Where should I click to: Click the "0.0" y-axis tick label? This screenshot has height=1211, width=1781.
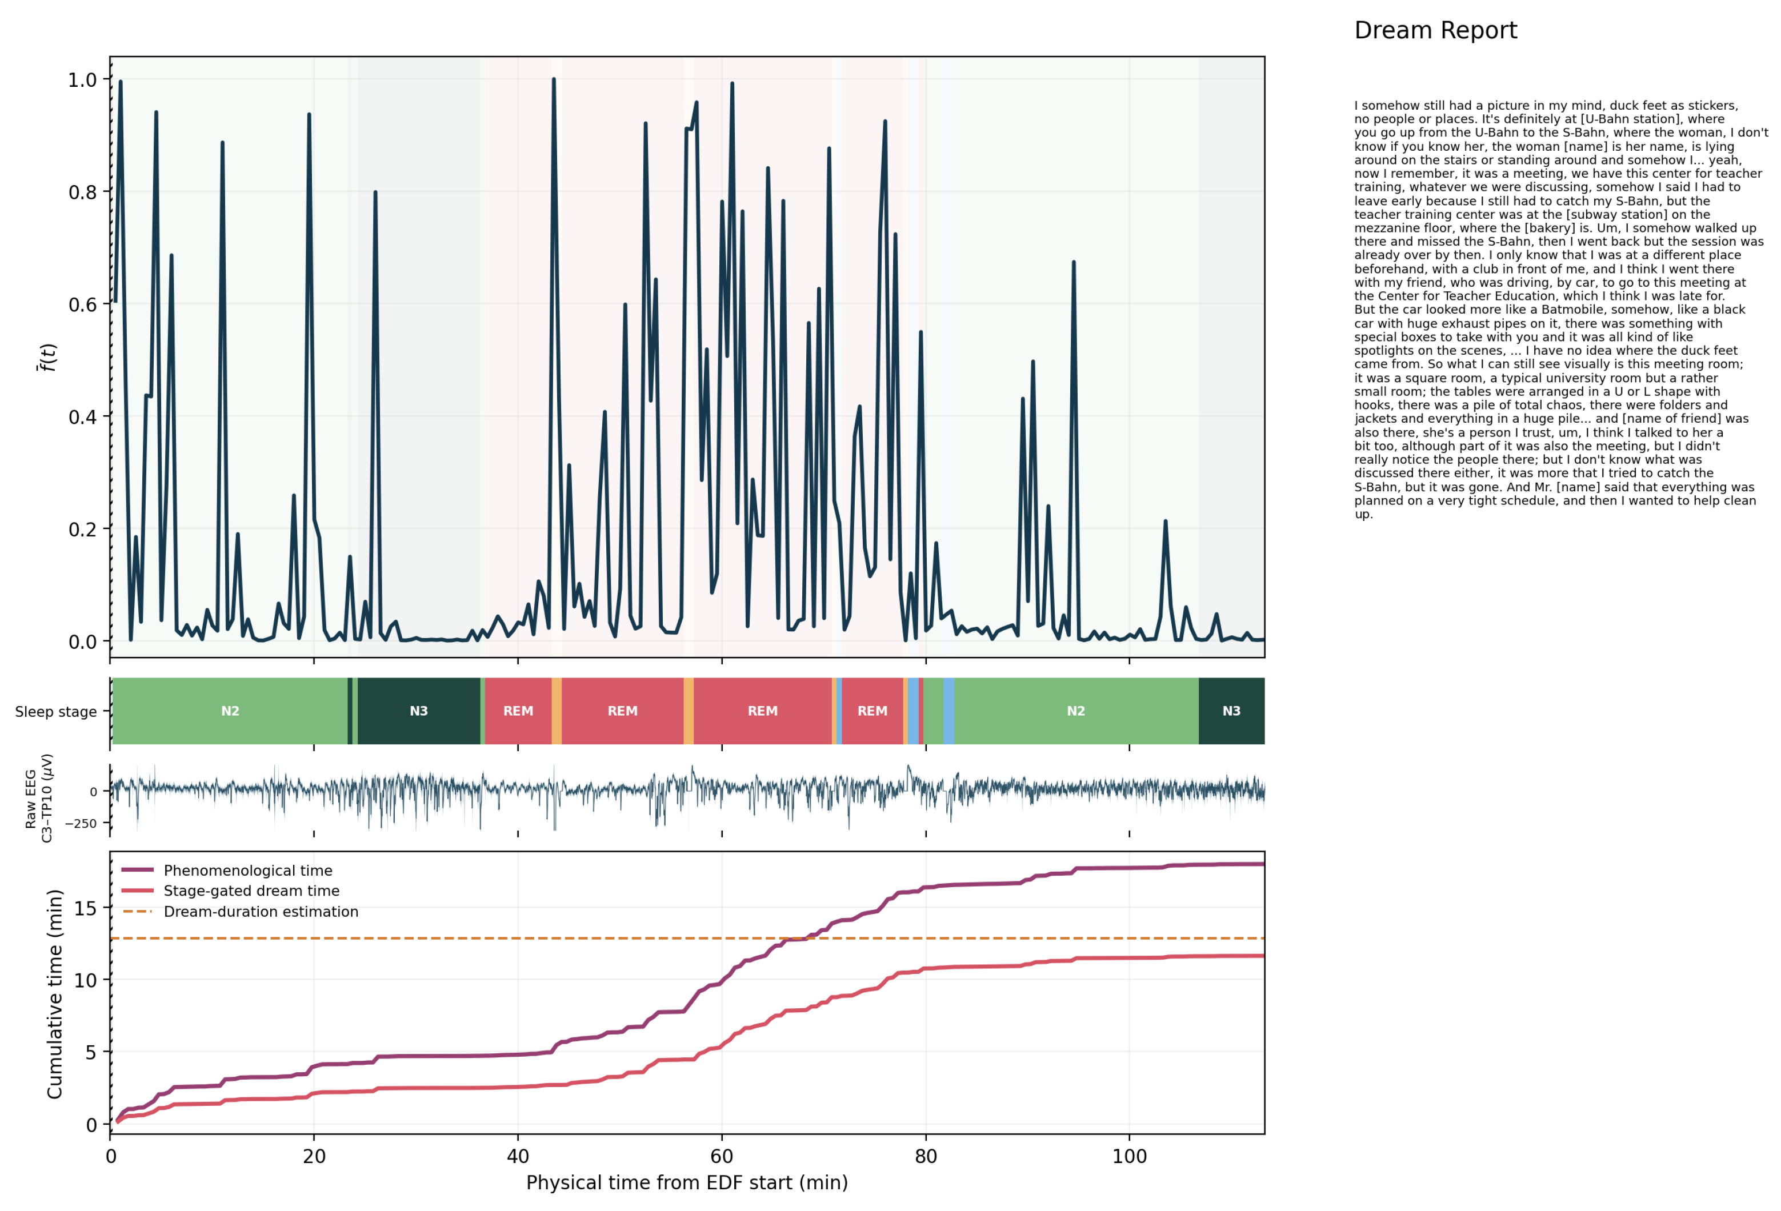tap(82, 642)
